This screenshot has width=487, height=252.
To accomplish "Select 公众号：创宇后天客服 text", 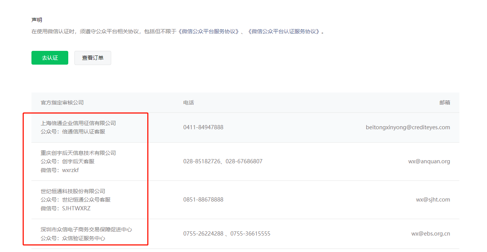I will [x=67, y=161].
